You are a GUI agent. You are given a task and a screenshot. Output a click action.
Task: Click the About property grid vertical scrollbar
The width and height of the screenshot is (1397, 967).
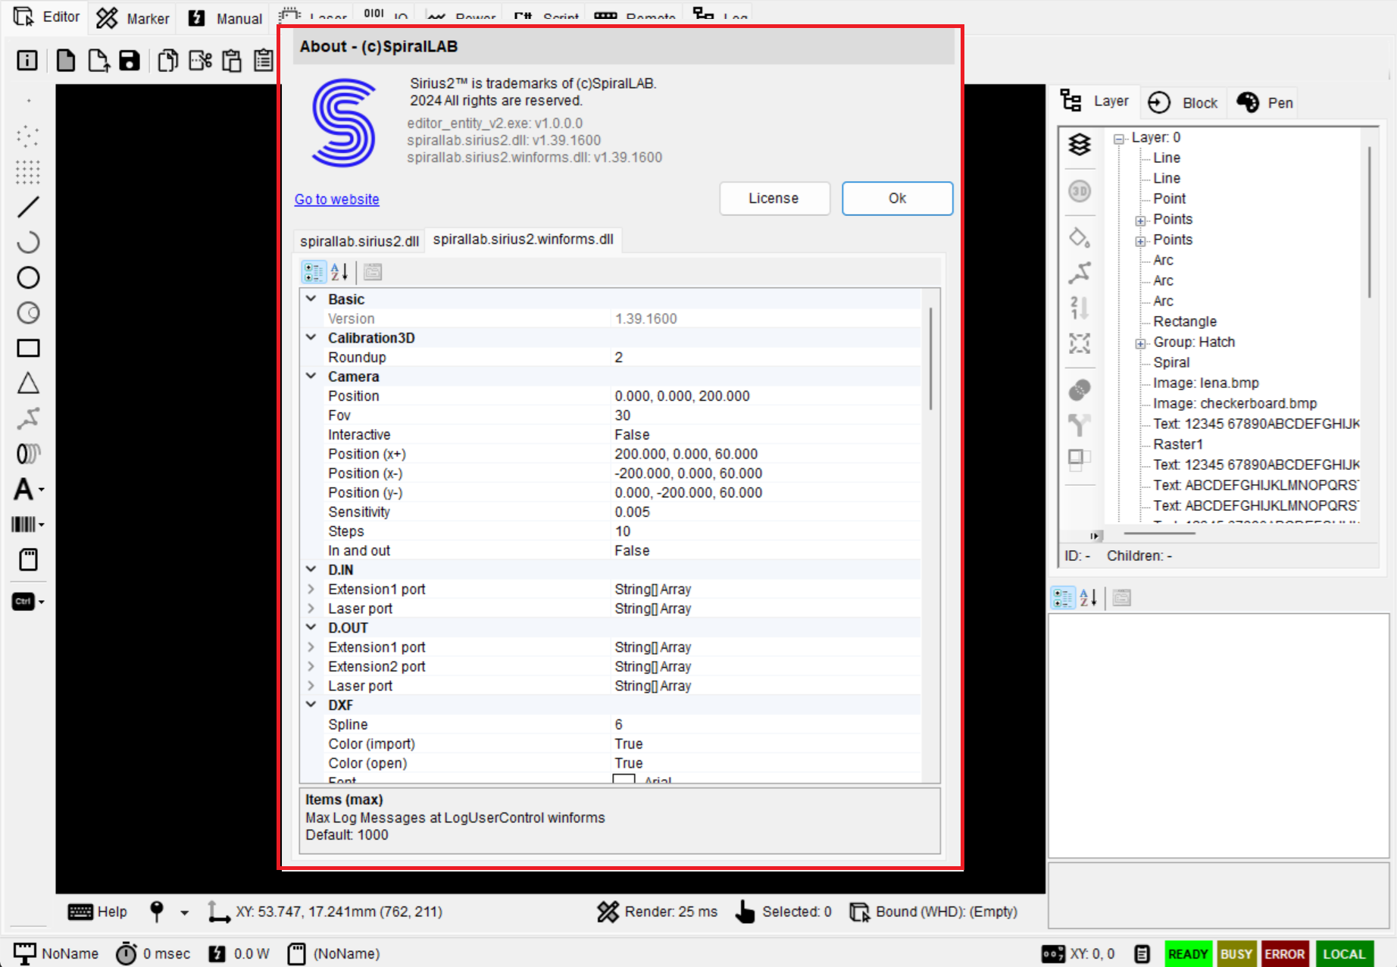931,359
